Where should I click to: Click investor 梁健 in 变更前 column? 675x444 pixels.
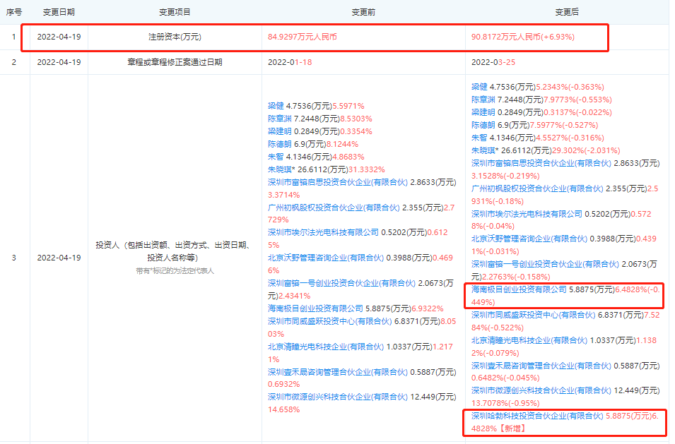[275, 105]
